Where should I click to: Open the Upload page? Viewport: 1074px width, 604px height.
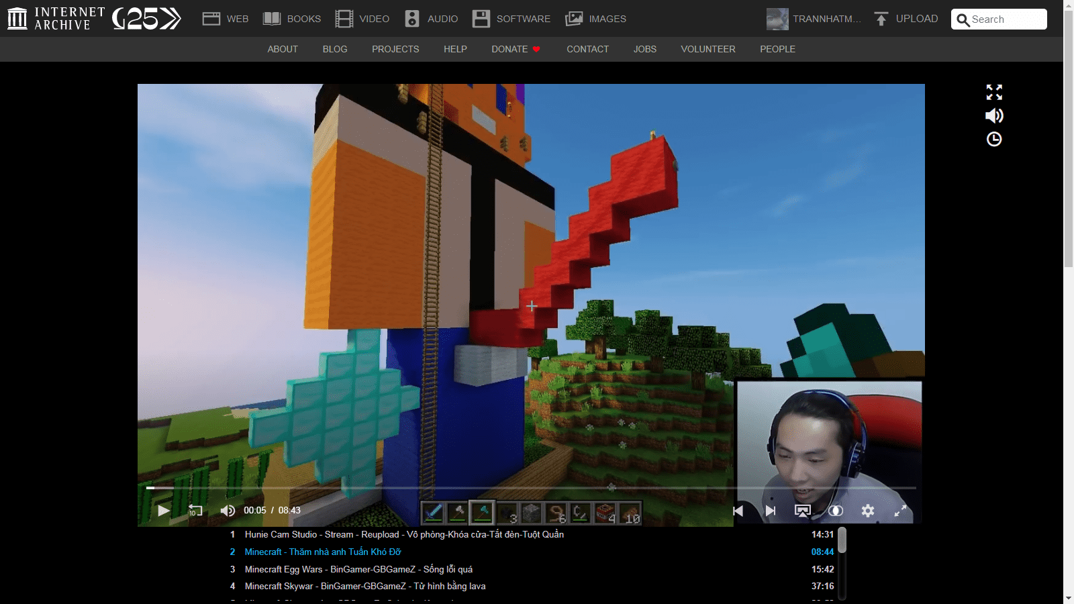pyautogui.click(x=906, y=19)
